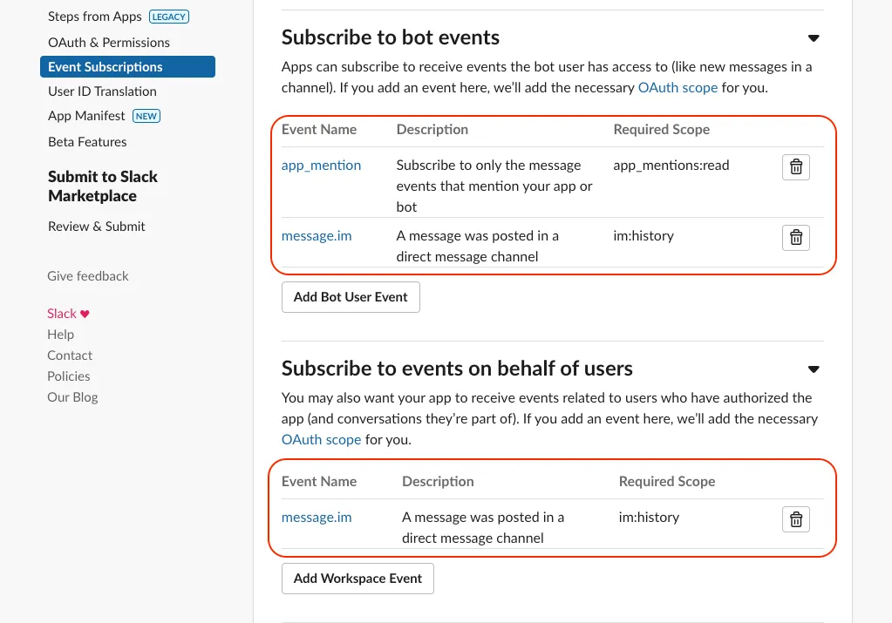Follow OAuth scope link in bot events description
Viewport: 892px width, 623px height.
(x=678, y=88)
